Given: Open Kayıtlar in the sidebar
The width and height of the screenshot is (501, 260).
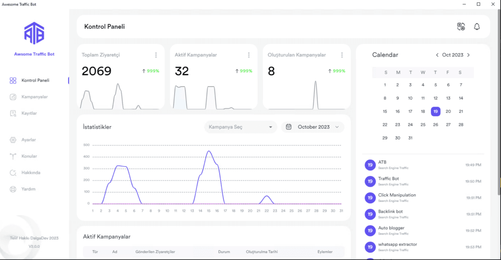Looking at the screenshot, I should click(29, 114).
